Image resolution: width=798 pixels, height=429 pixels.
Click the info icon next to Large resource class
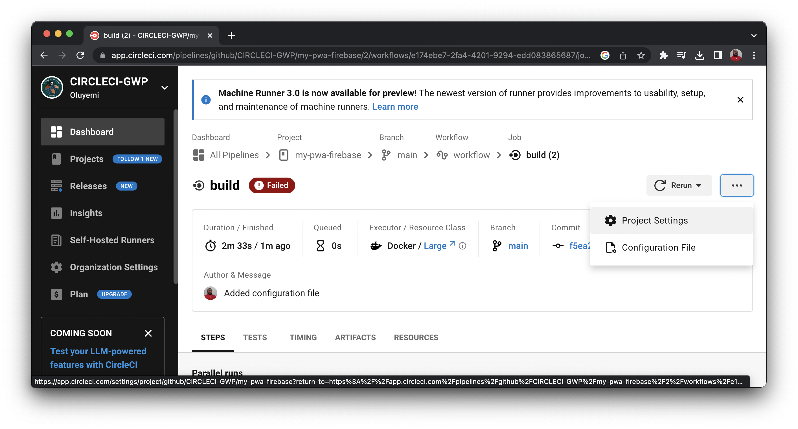point(462,246)
